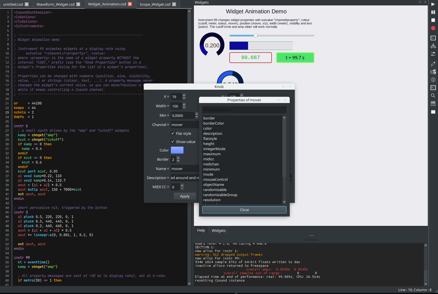Click the Name field containing mover

185,169
